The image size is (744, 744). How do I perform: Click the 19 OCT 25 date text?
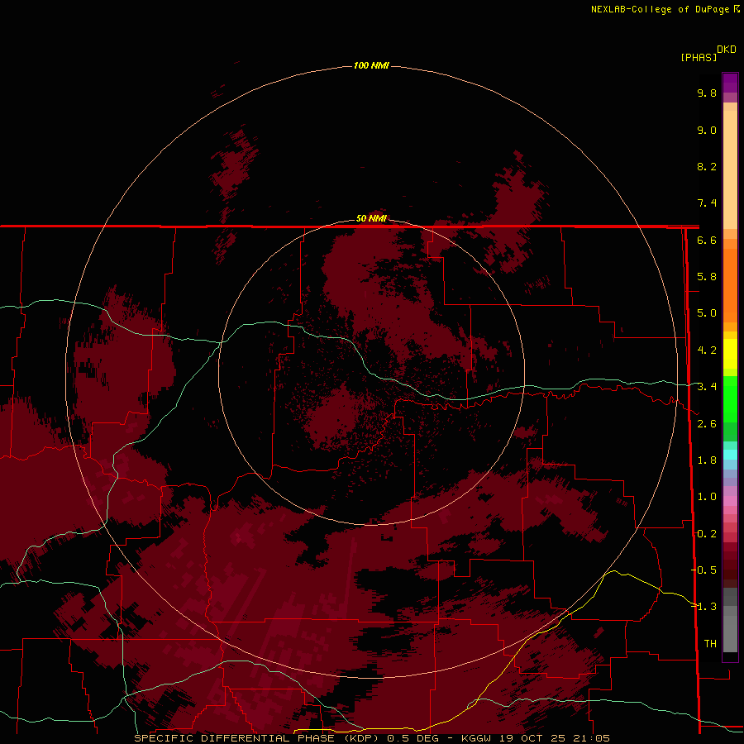532,738
